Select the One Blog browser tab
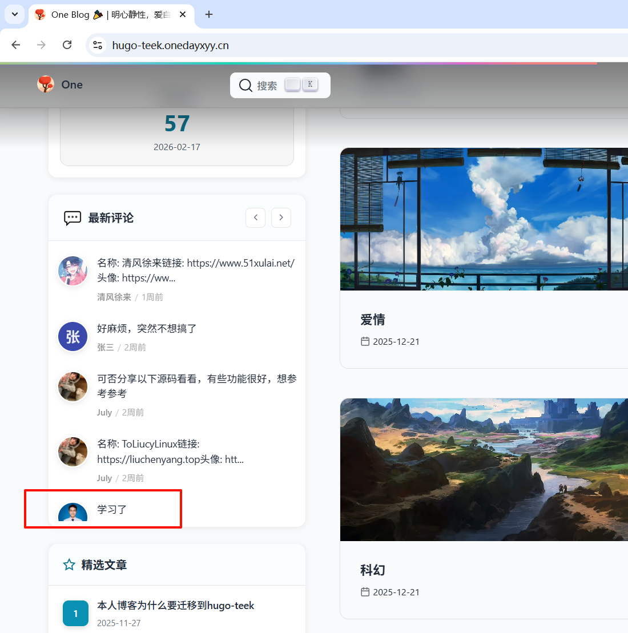The image size is (628, 633). pos(108,14)
